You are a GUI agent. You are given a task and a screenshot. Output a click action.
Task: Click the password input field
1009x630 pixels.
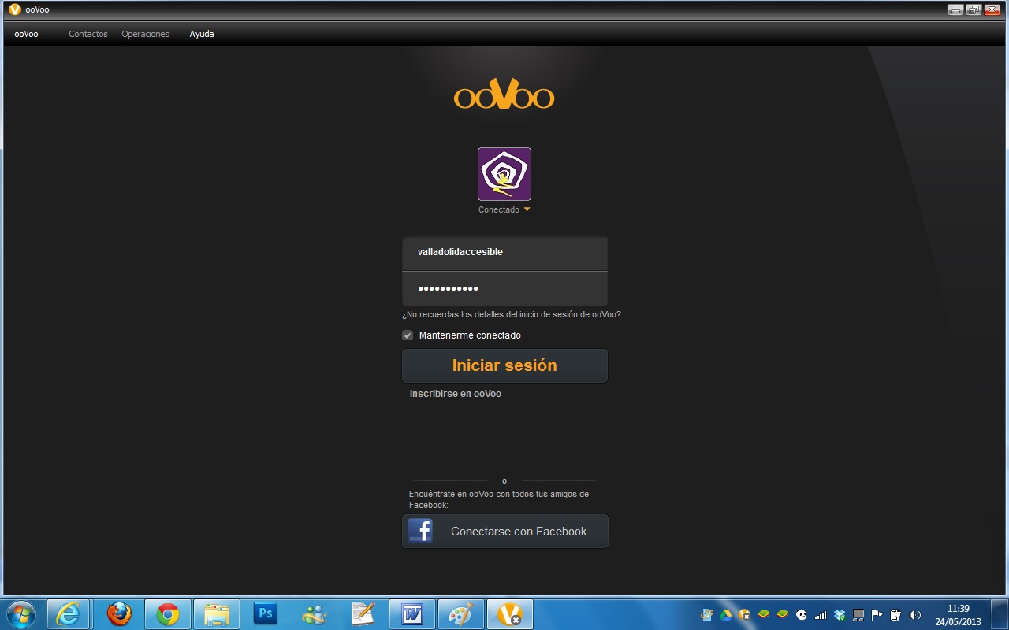tap(504, 288)
